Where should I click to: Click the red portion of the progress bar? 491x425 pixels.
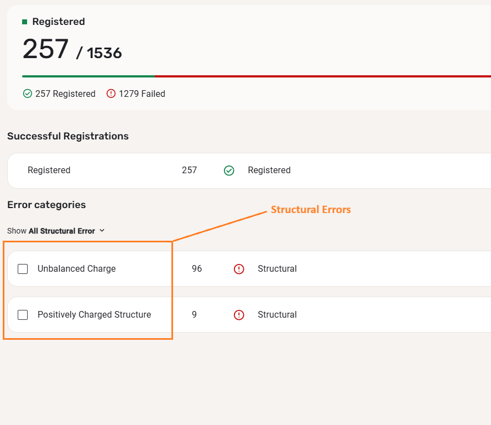coord(321,76)
